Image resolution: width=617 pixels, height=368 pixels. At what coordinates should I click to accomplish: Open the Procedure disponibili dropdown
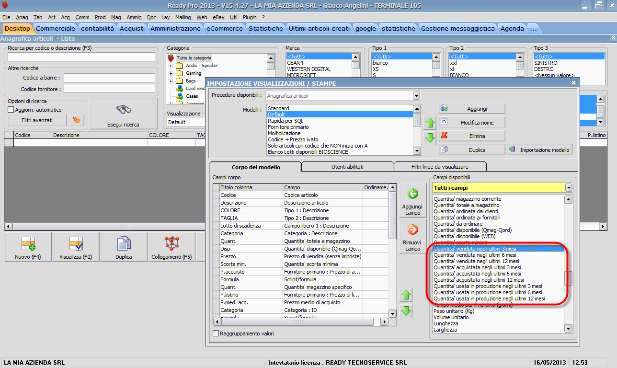point(416,96)
